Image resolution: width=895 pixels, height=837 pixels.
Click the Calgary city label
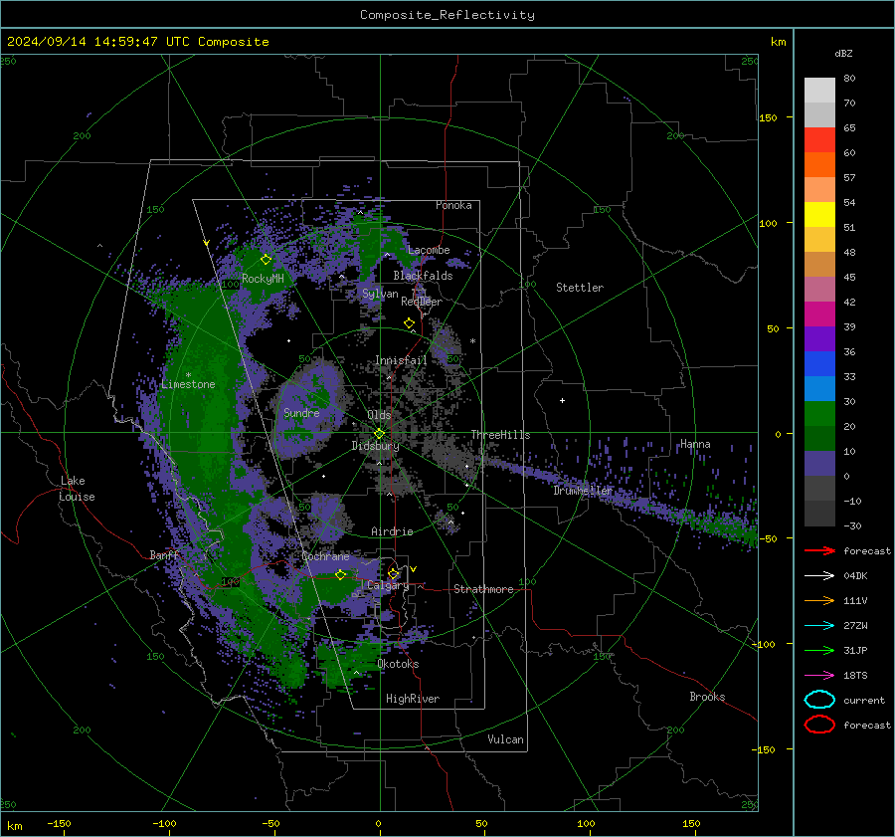click(388, 585)
